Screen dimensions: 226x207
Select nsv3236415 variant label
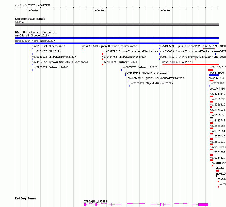click(218, 105)
